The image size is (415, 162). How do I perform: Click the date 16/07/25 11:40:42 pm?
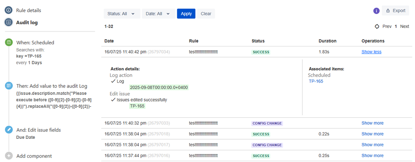click(125, 52)
